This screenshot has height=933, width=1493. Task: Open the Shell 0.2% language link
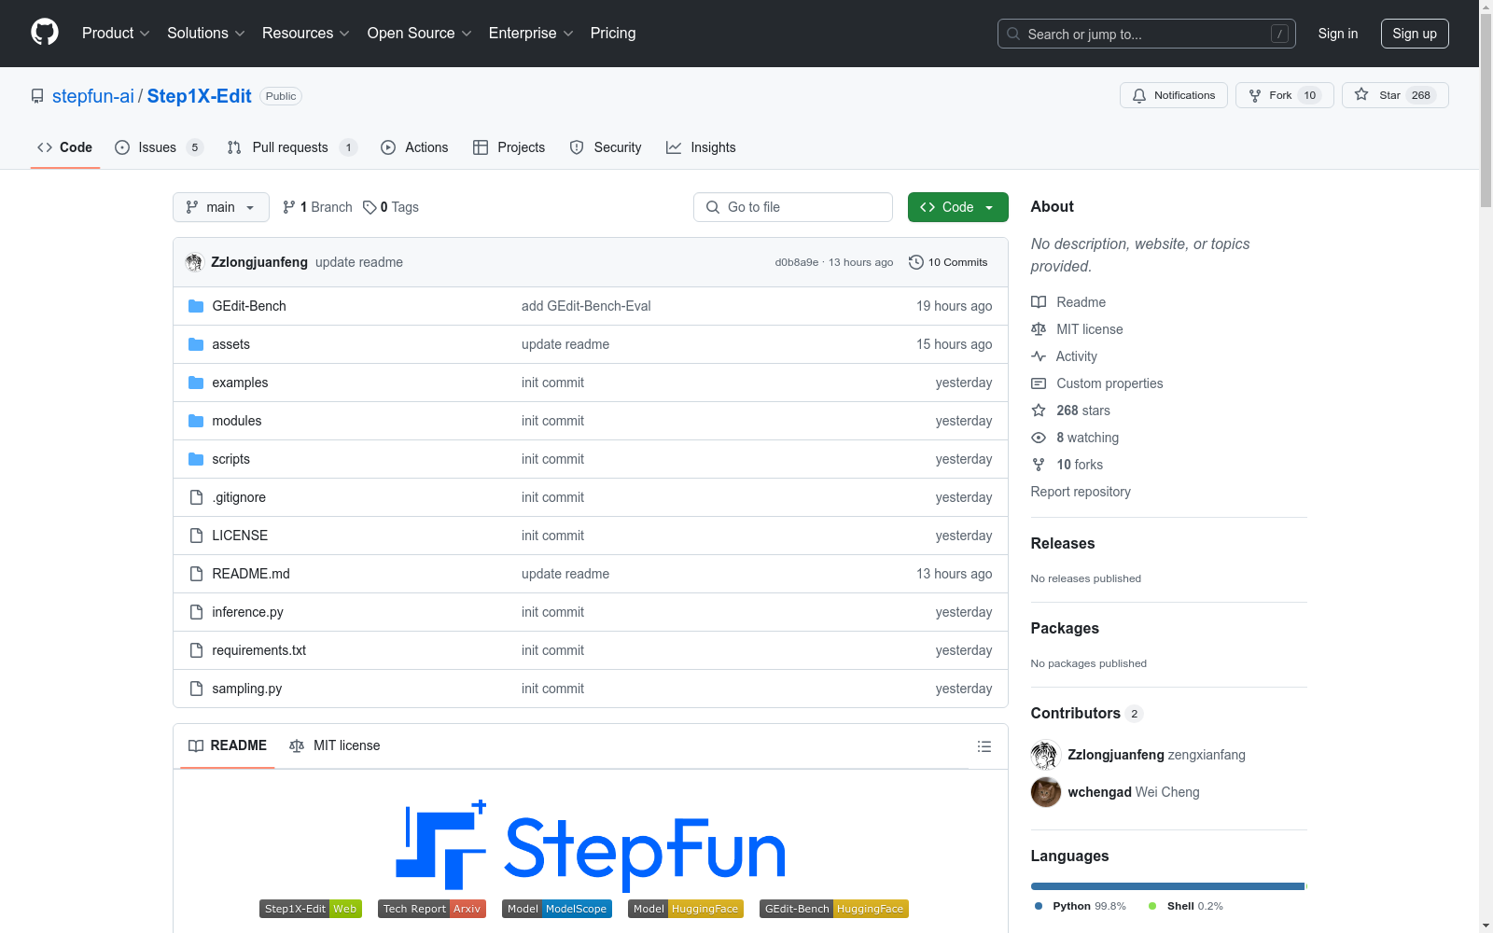point(1185,906)
